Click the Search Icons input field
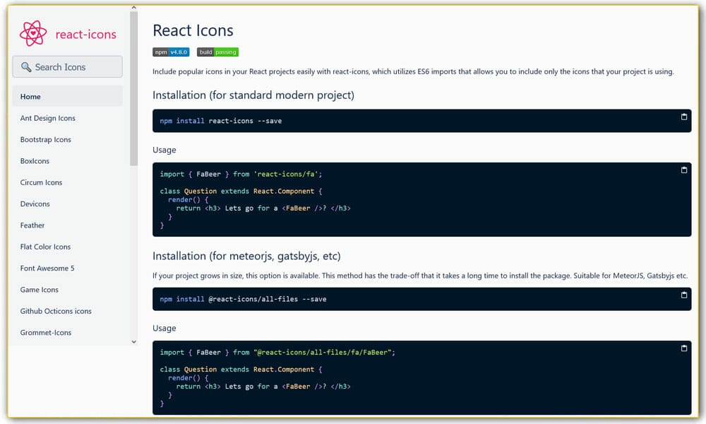 coord(67,66)
